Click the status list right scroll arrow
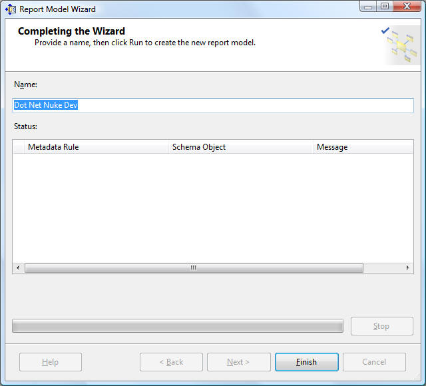The width and height of the screenshot is (426, 386). click(407, 268)
